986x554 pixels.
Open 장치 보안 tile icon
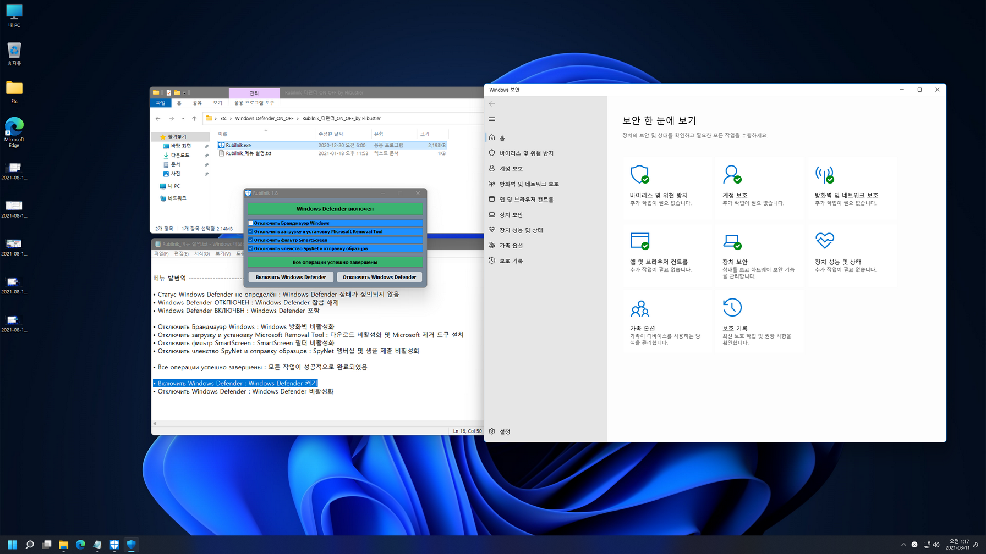(x=732, y=241)
